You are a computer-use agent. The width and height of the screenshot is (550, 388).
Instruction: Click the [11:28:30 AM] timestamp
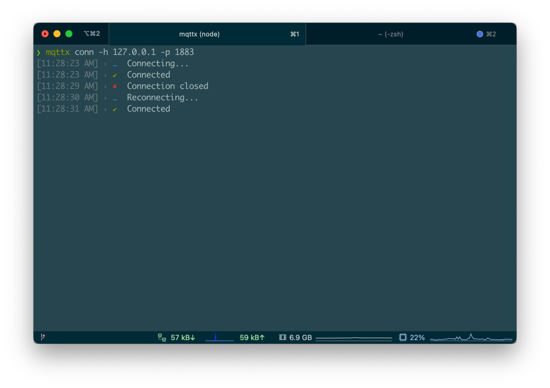pos(67,98)
